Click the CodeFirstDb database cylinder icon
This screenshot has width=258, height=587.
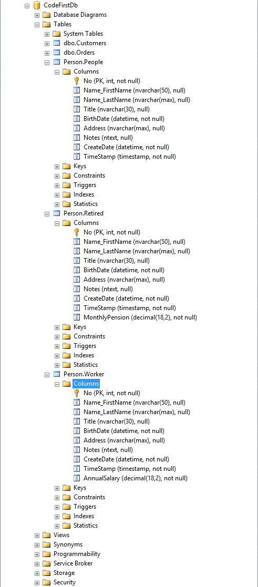pyautogui.click(x=36, y=5)
